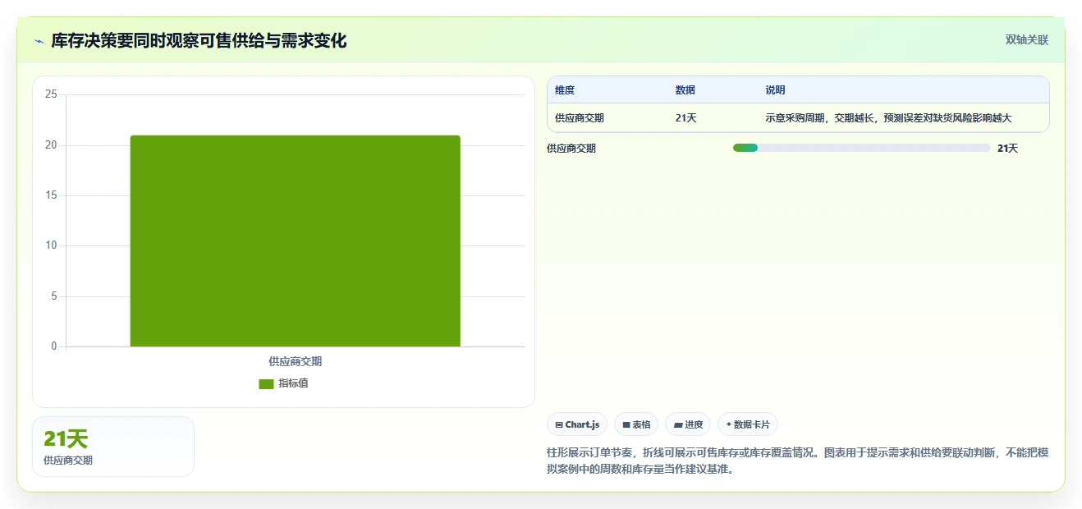Click the 双轴关联 label in the header
The width and height of the screenshot is (1082, 509).
(1027, 39)
